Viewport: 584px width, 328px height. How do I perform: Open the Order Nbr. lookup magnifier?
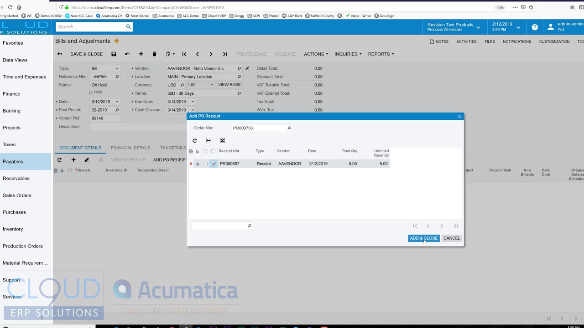tap(289, 128)
